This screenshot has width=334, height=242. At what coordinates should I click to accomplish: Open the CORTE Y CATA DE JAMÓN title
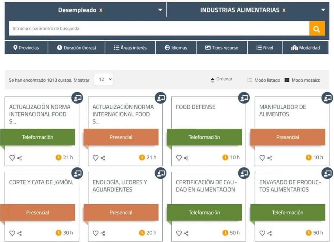click(41, 182)
